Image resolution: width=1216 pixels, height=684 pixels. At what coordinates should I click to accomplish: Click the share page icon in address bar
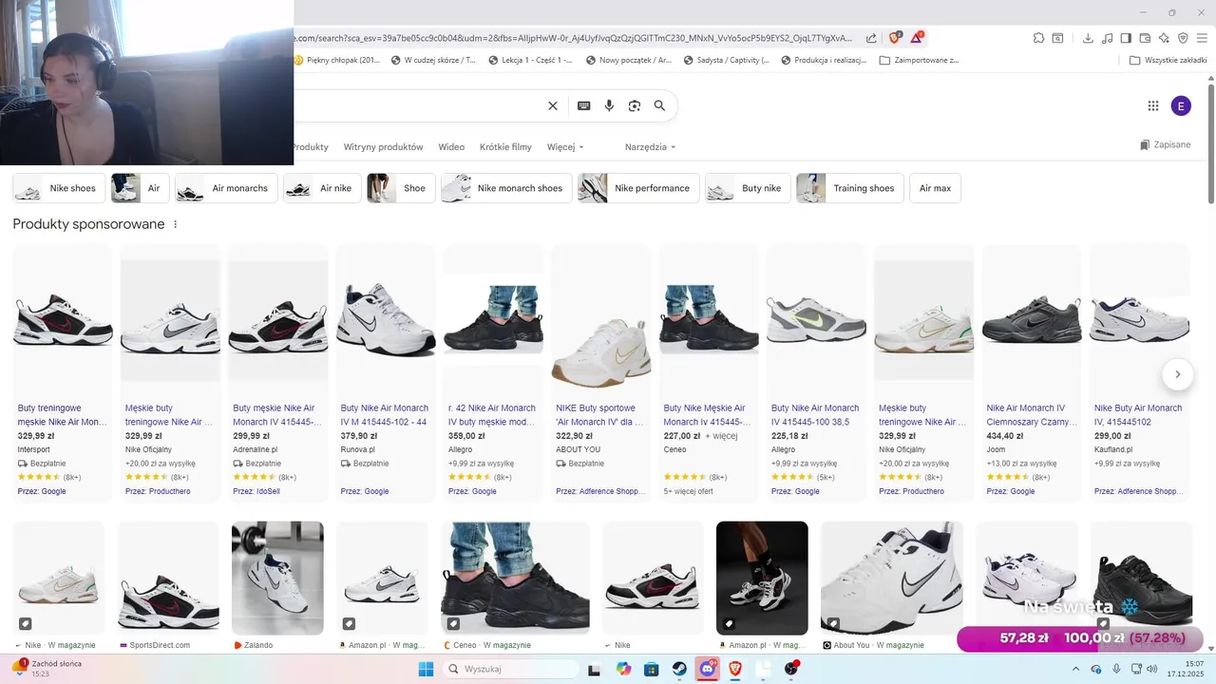(871, 38)
